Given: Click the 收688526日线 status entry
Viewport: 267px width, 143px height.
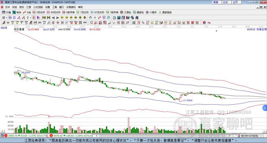Looking at the screenshot, I should (x=249, y=136).
